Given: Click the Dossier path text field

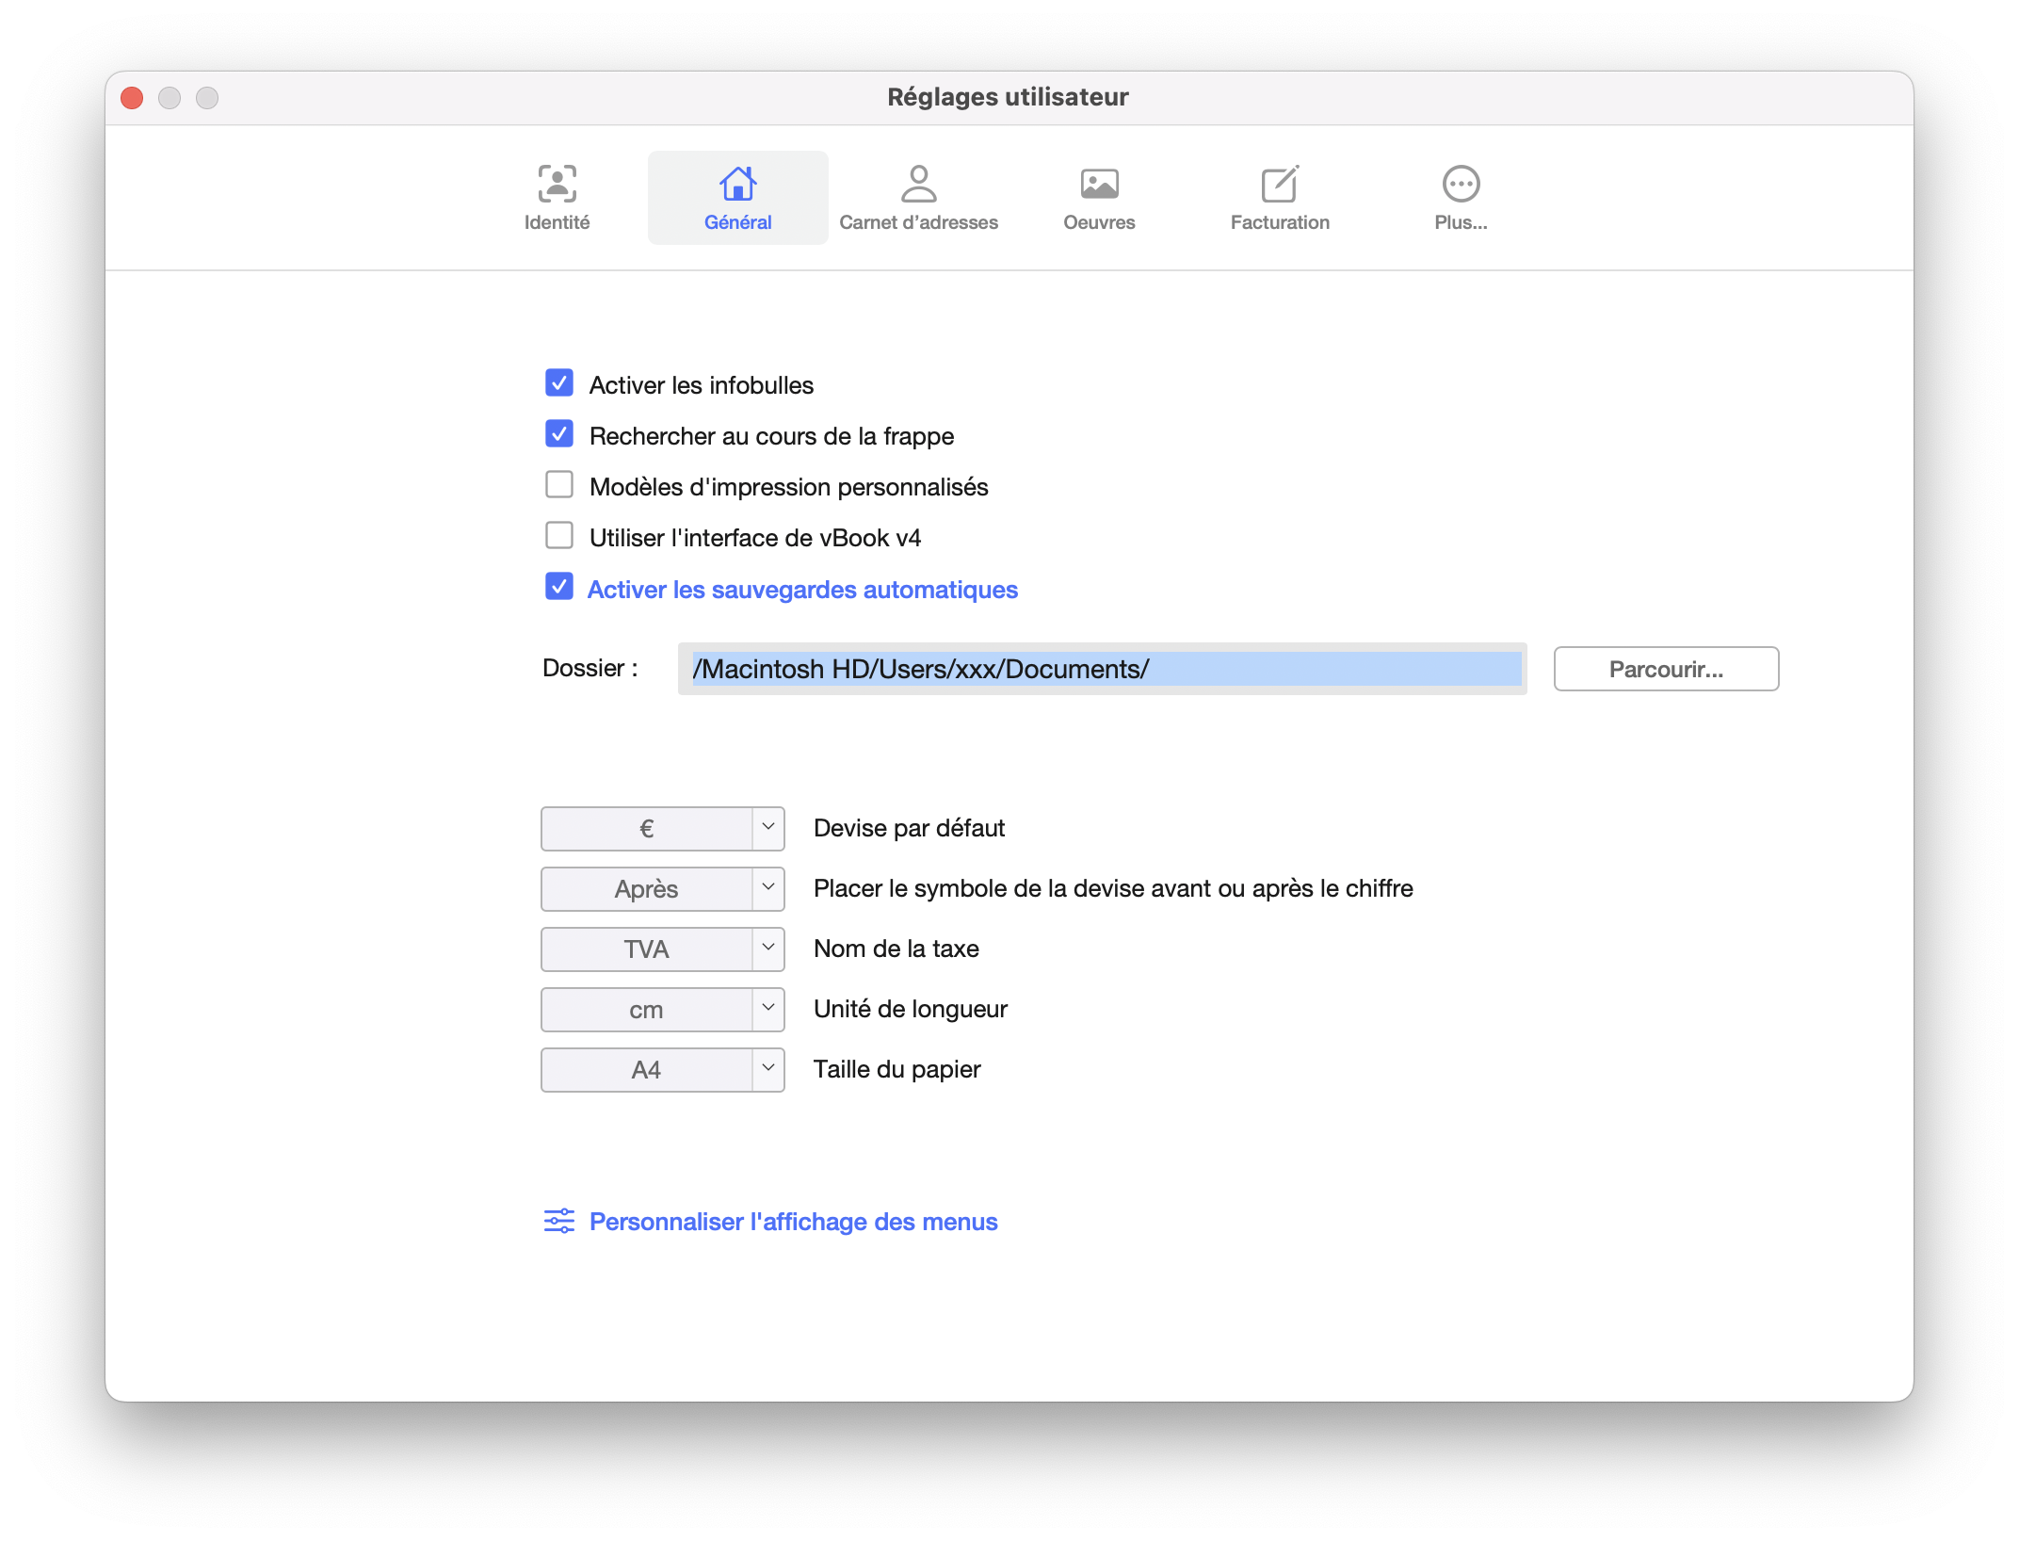Looking at the screenshot, I should [x=1102, y=669].
